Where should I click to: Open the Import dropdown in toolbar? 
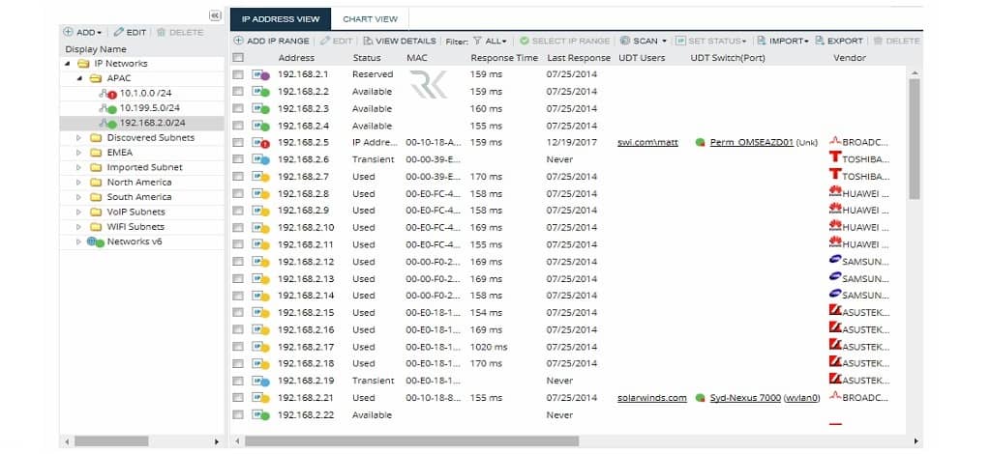click(x=783, y=42)
